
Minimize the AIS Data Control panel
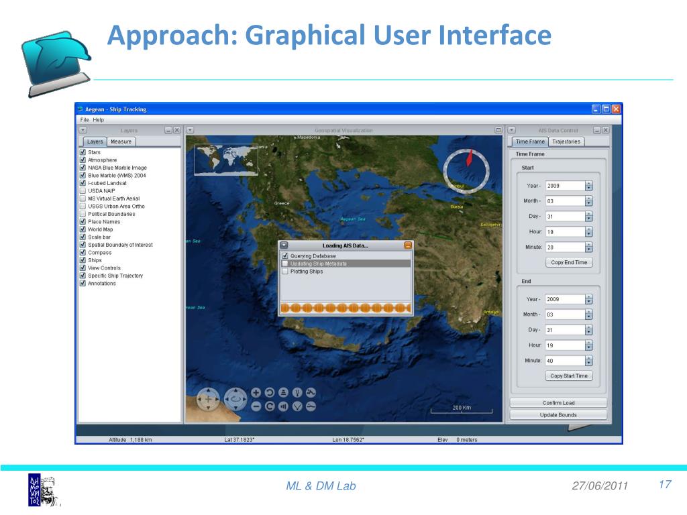pos(596,130)
